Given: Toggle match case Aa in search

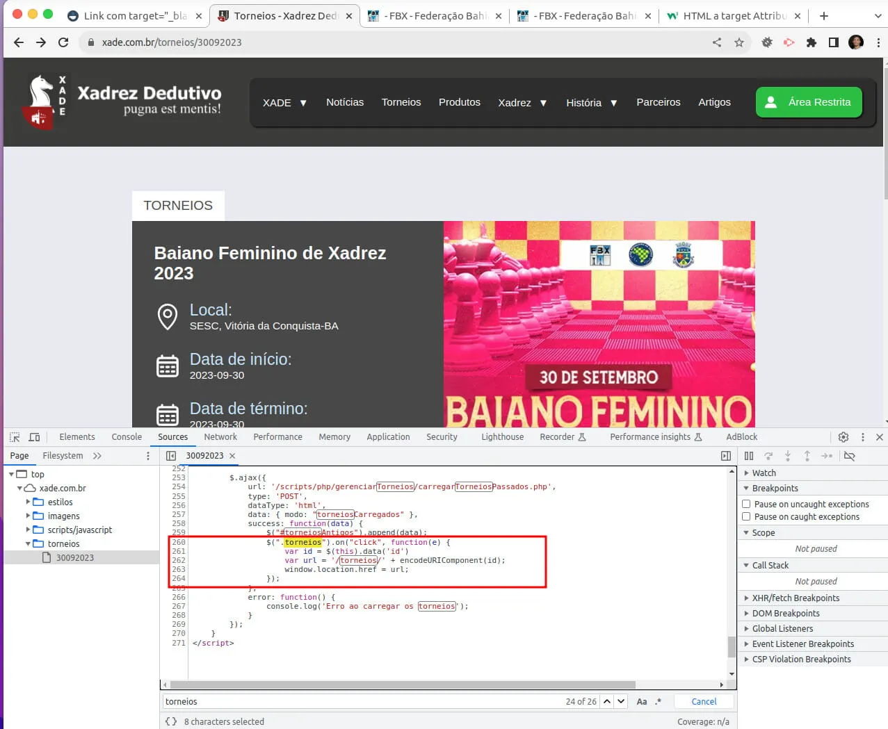Looking at the screenshot, I should (642, 701).
